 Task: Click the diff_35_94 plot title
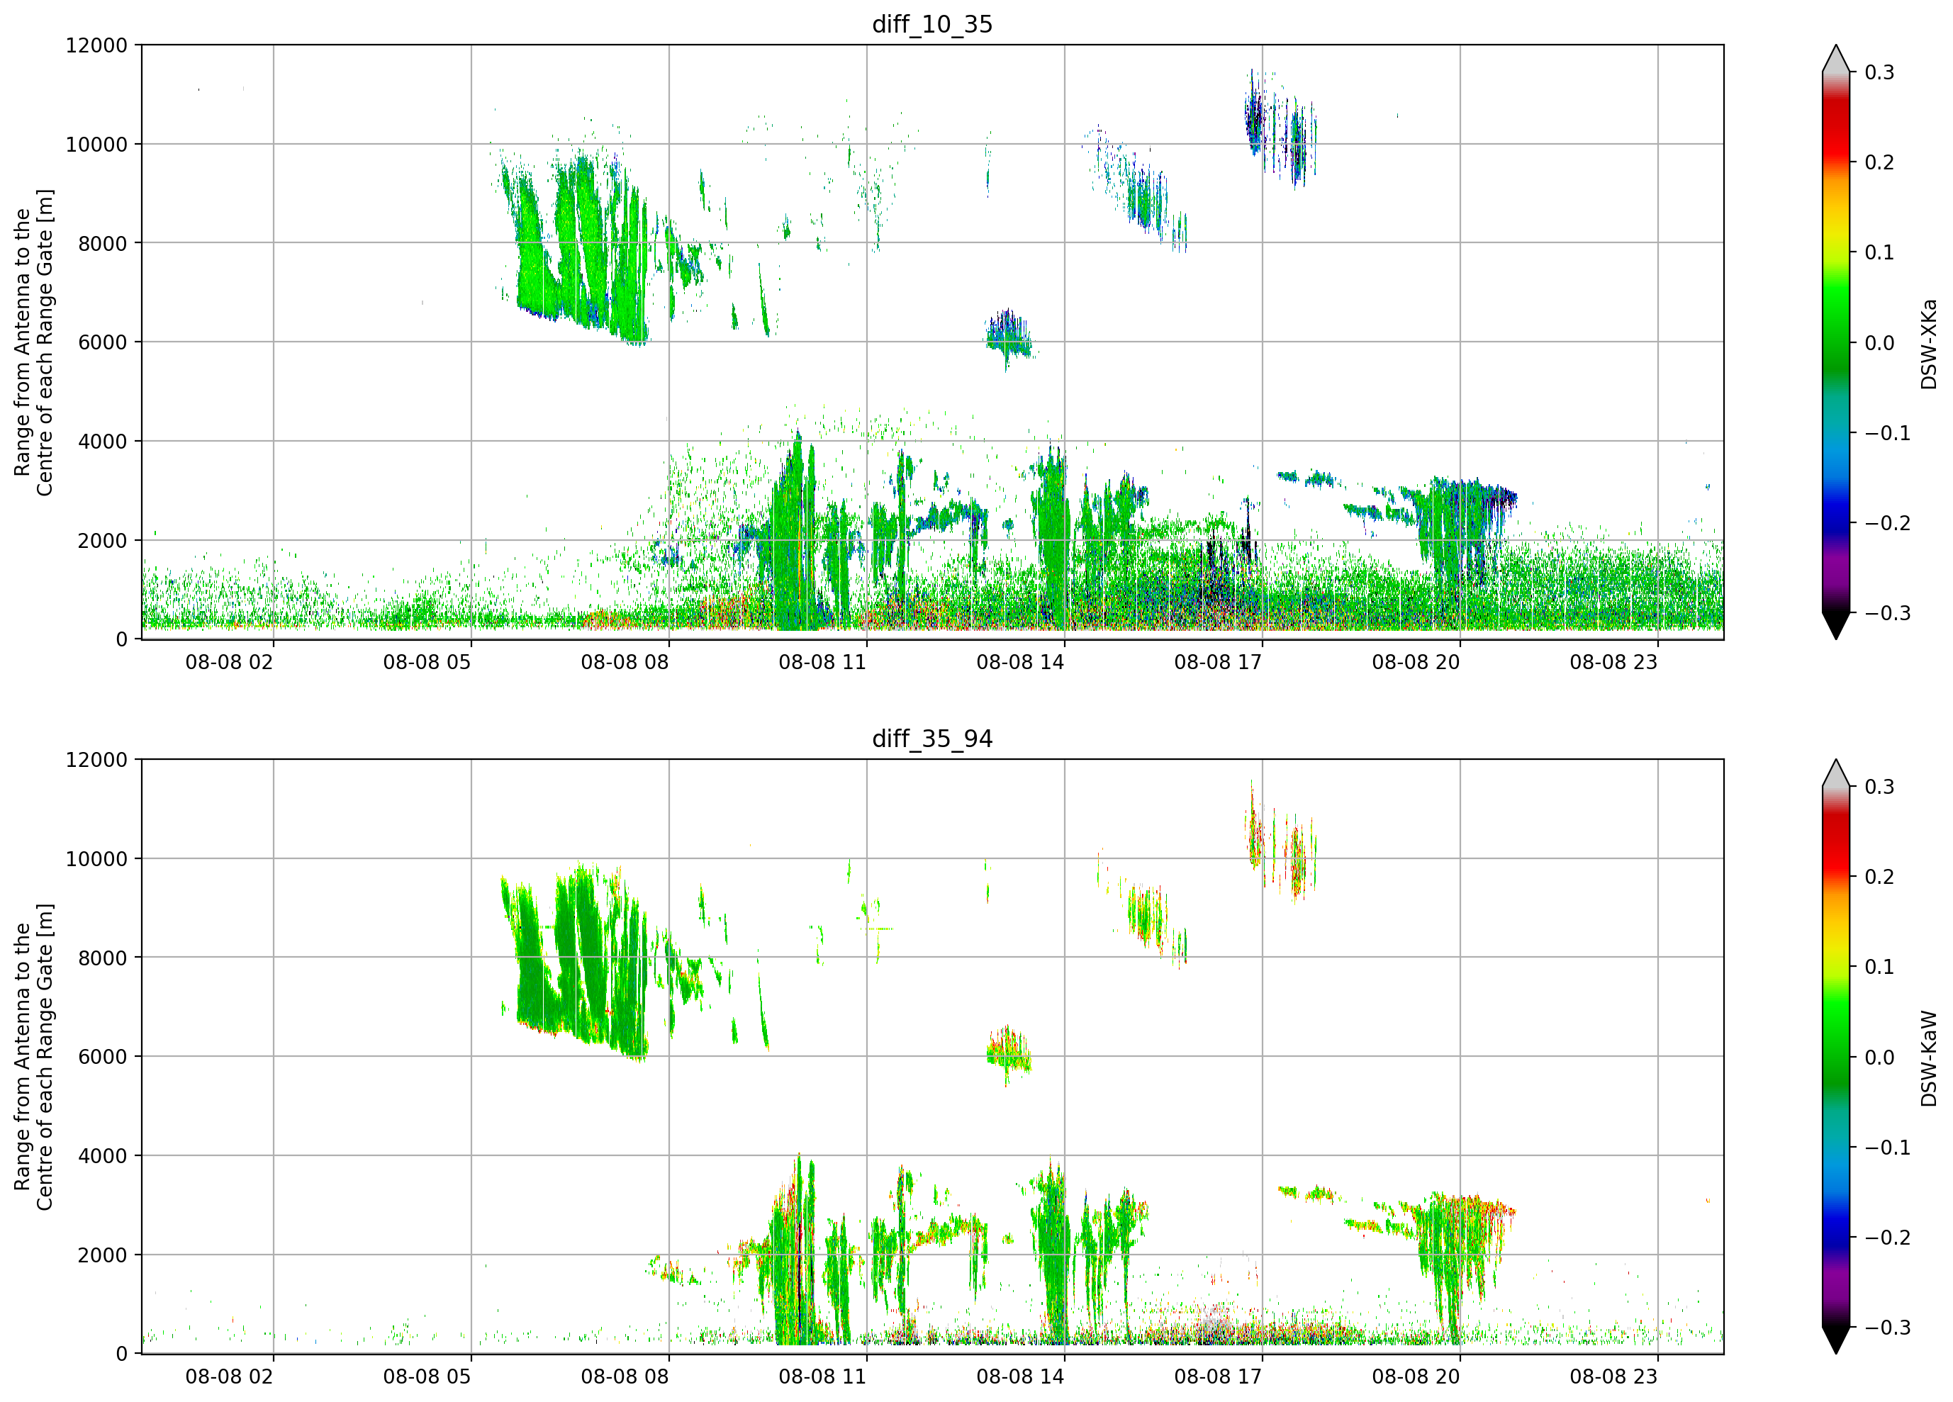933,739
